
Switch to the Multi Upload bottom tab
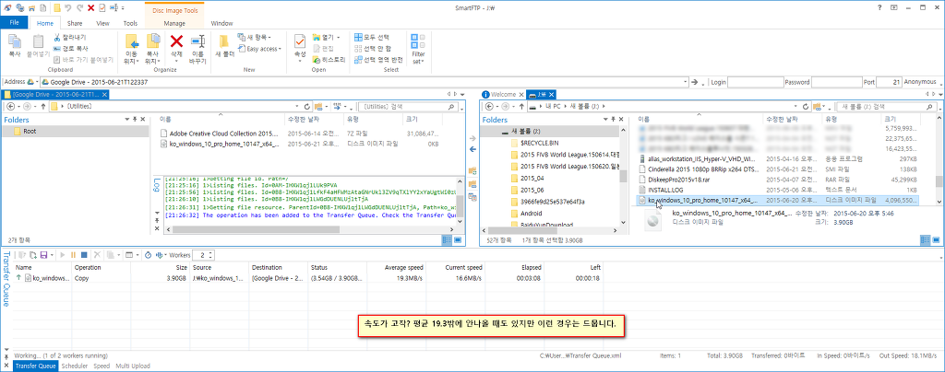133,366
